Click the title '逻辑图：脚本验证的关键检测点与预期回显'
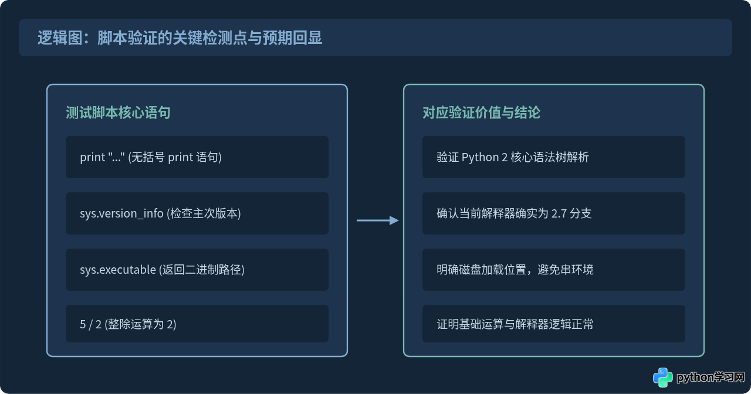751x394 pixels. (180, 38)
